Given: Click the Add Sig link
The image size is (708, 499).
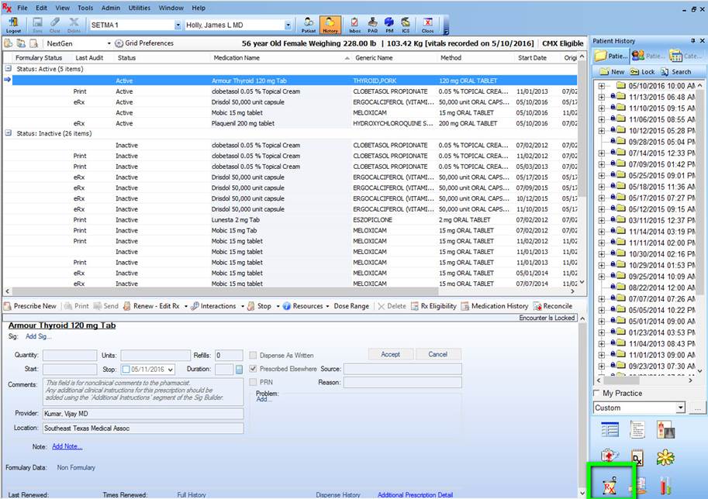Looking at the screenshot, I should pos(38,336).
